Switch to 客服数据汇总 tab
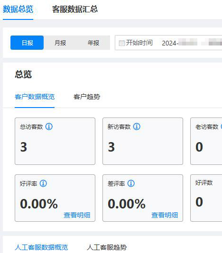222x253 pixels. [x=75, y=9]
